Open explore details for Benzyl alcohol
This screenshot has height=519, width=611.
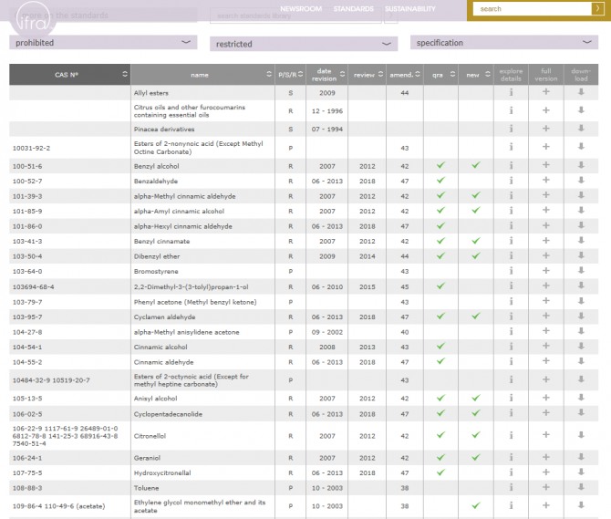click(511, 166)
